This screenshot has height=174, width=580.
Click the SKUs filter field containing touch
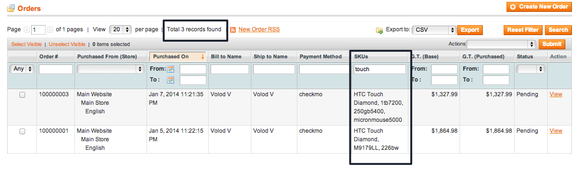(380, 69)
